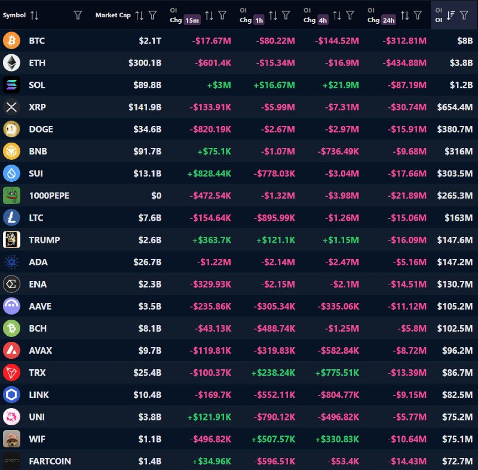Screen dimensions: 478x470
Task: Click the BNB coin icon
Action: point(11,151)
